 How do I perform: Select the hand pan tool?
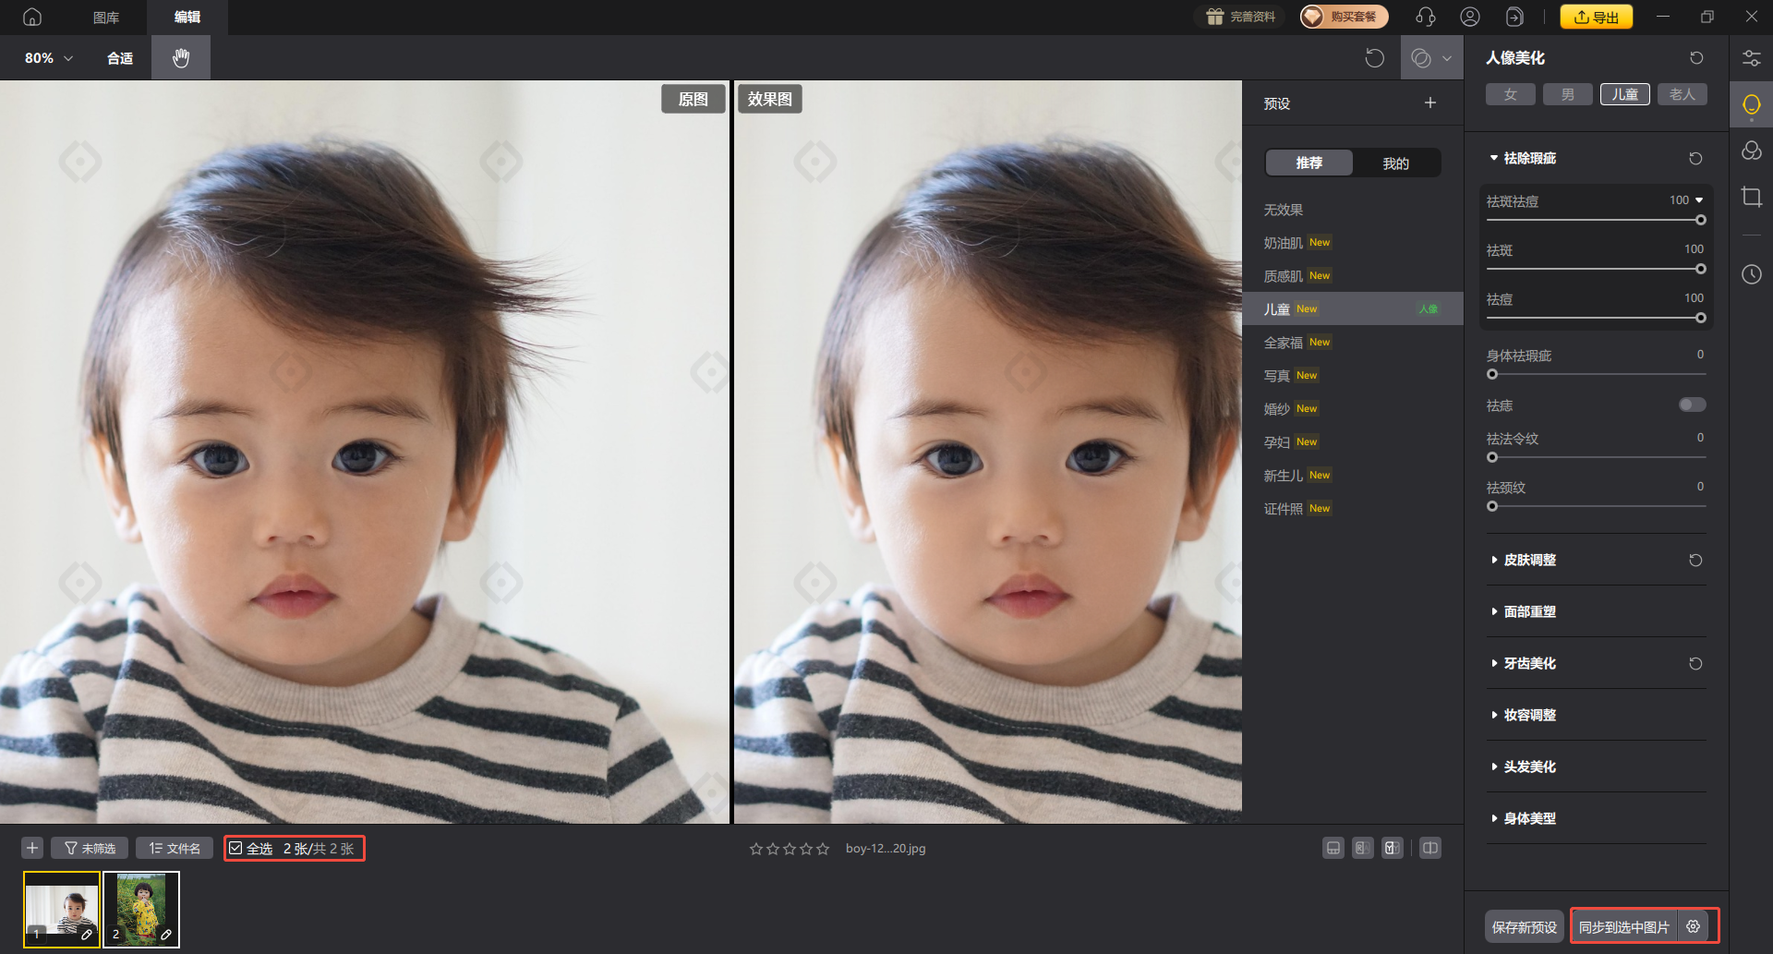point(181,57)
